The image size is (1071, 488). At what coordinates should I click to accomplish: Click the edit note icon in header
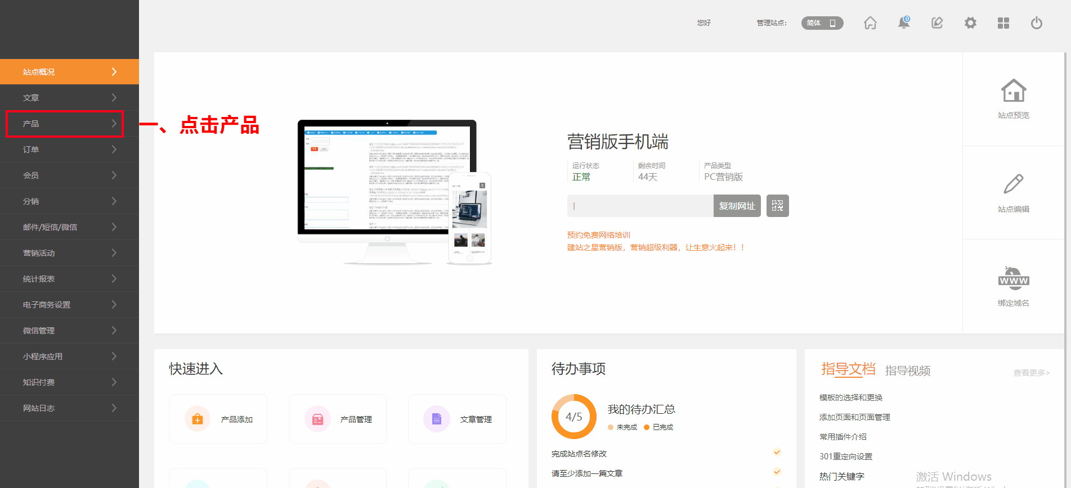click(937, 23)
